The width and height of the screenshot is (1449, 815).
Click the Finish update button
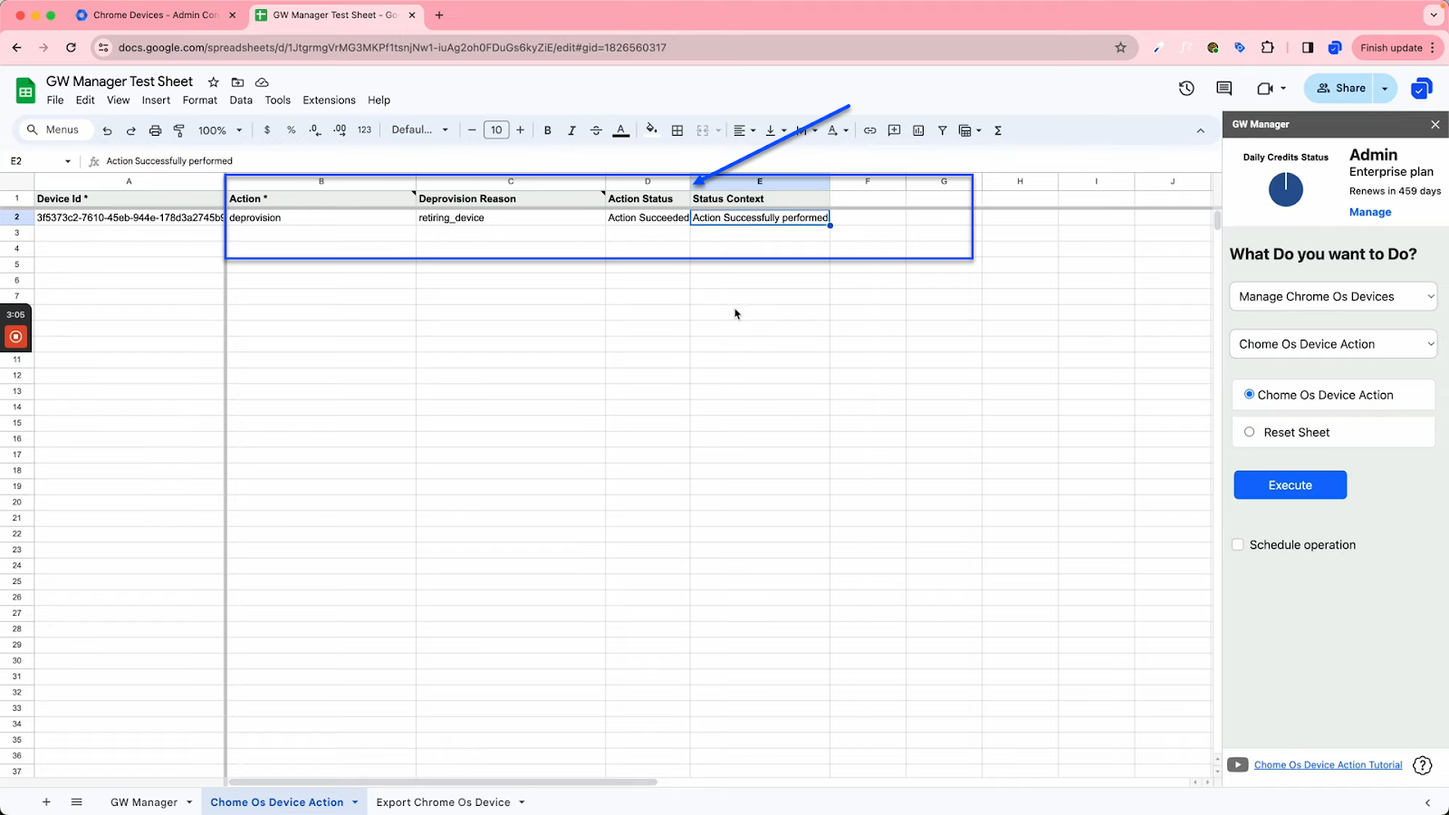click(x=1396, y=48)
